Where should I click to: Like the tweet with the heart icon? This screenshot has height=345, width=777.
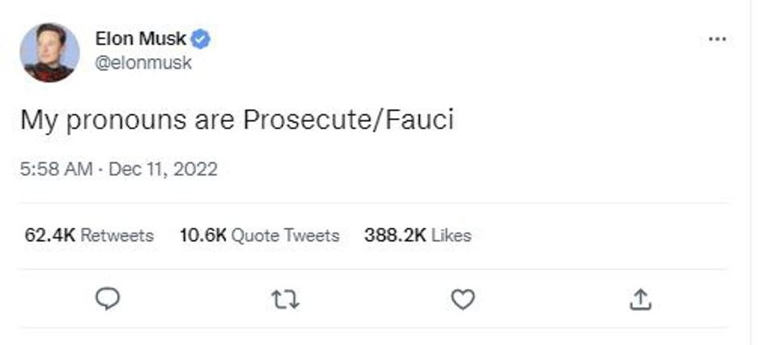[x=462, y=301]
